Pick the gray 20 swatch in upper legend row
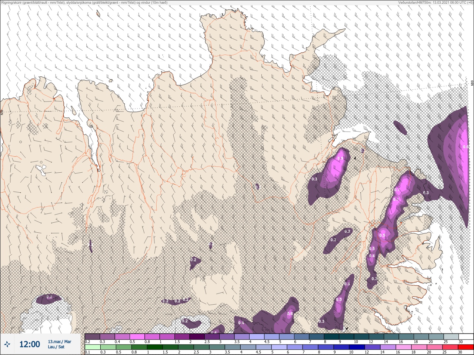Viewport: 474px width, 355px height. (436, 336)
